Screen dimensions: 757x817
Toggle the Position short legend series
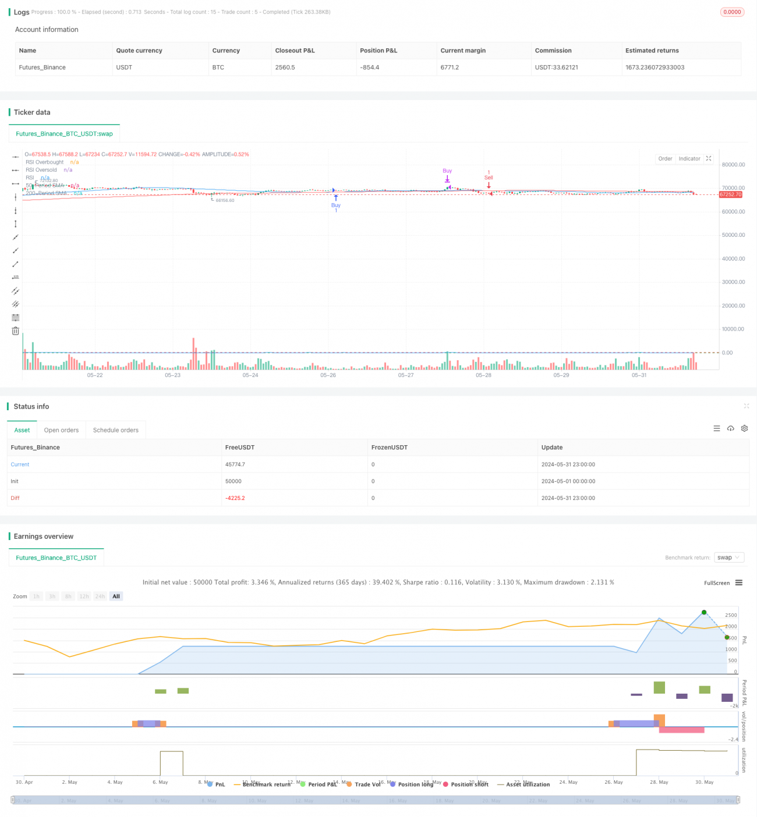coord(466,784)
